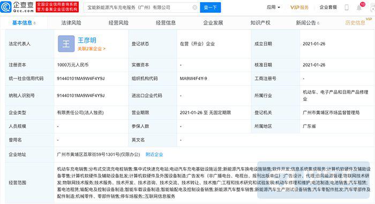Click the 经营范围 label cell
Screen dimensions: 375x204
click(x=29, y=183)
